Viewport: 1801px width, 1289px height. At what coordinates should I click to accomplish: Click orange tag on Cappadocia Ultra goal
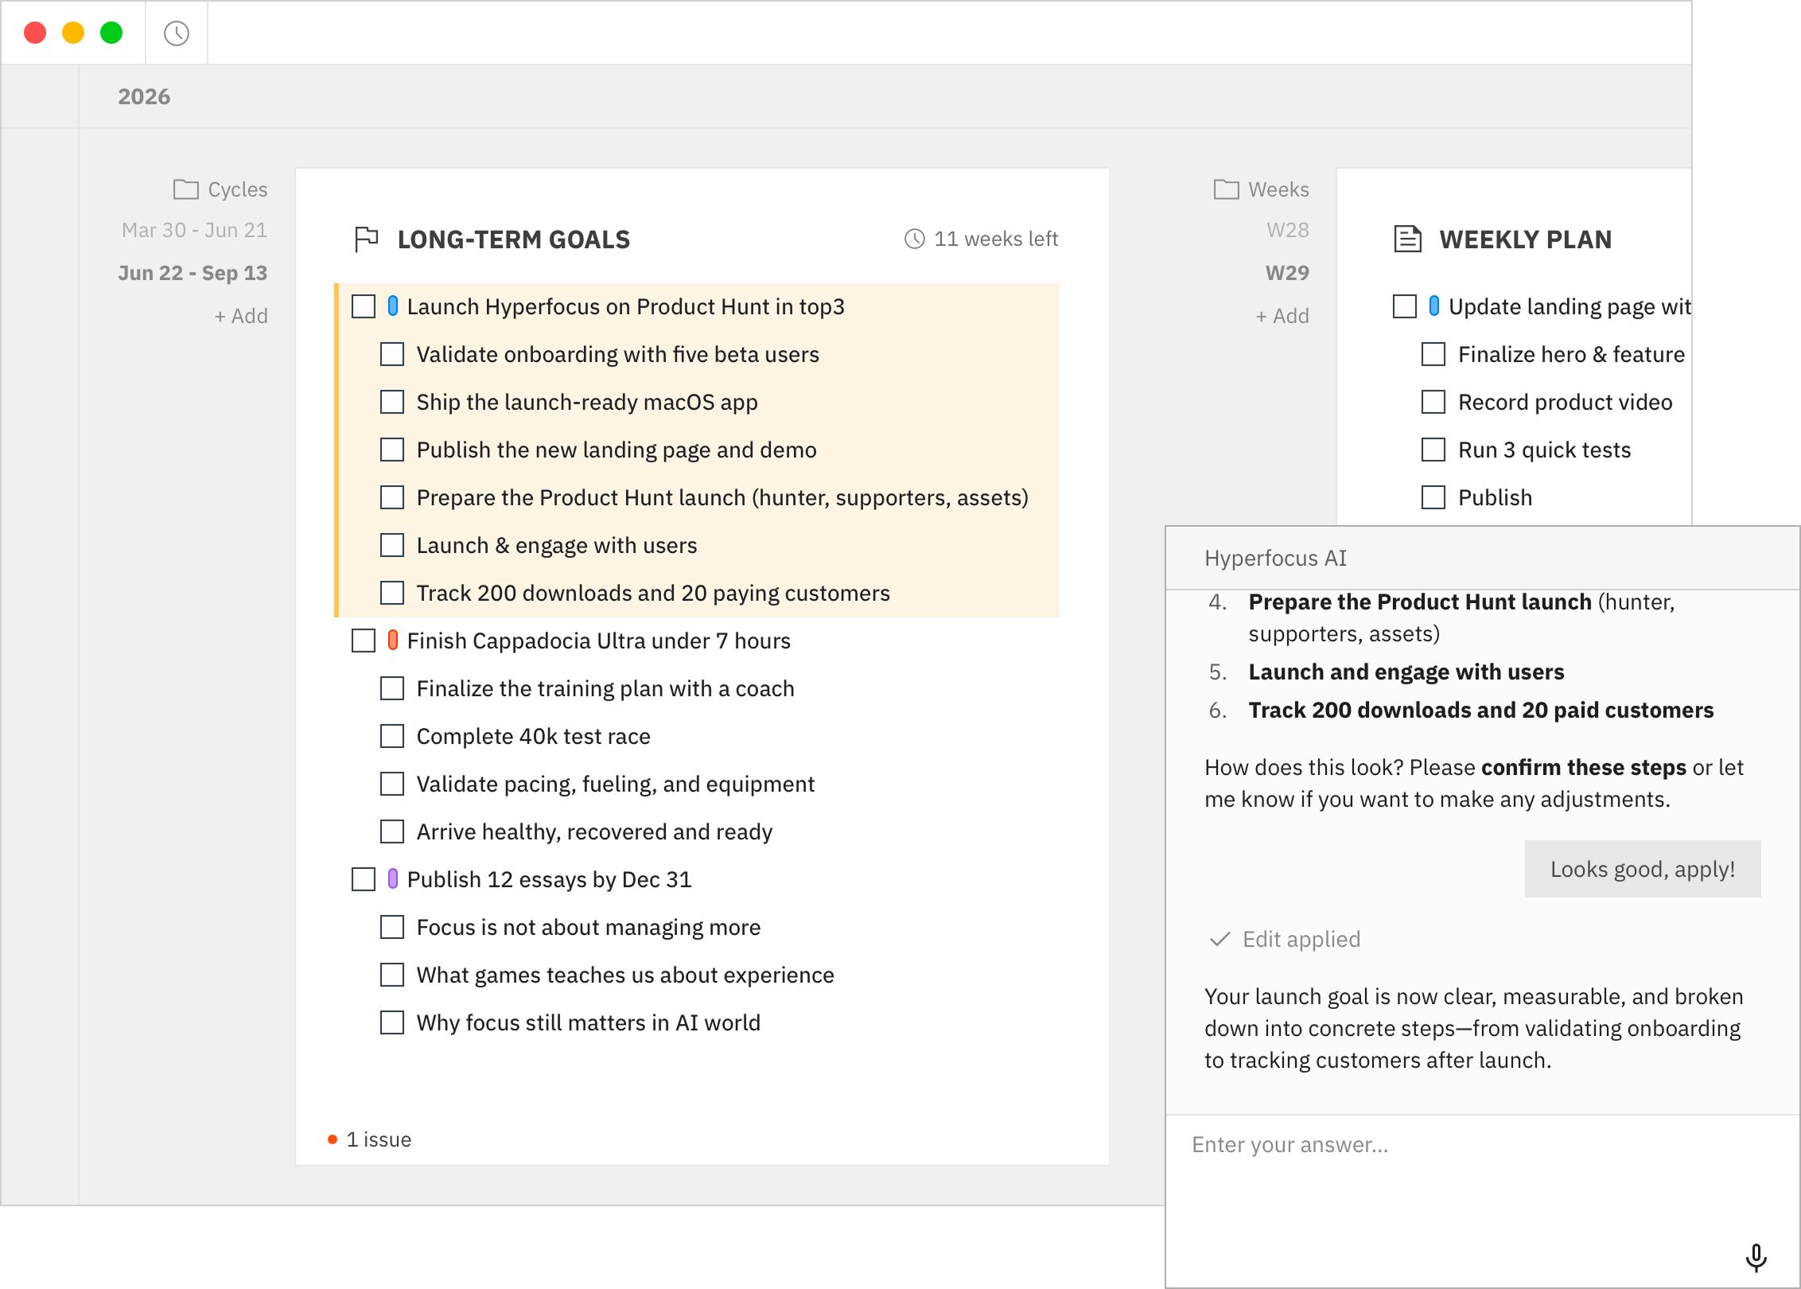[392, 641]
